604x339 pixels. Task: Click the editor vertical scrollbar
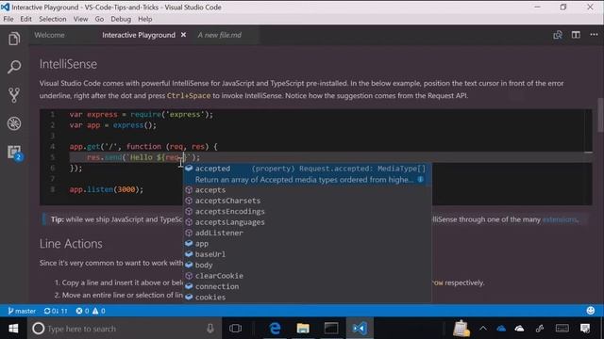(600, 115)
